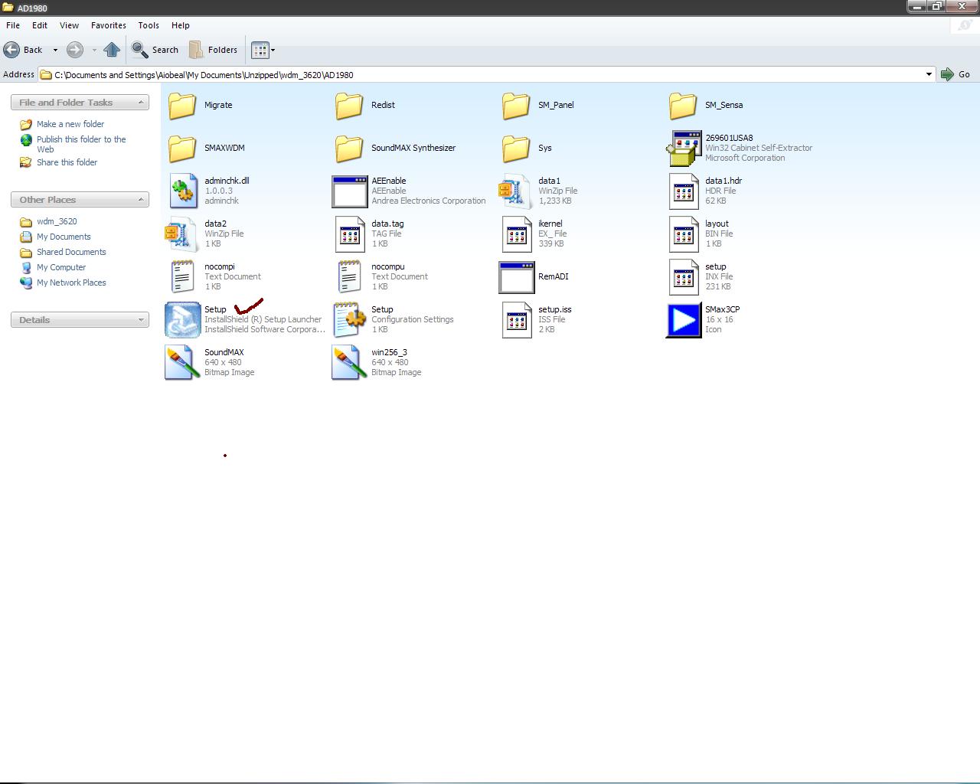Select the Setup configuration settings icon
Viewport: 980px width, 784px height.
[350, 319]
